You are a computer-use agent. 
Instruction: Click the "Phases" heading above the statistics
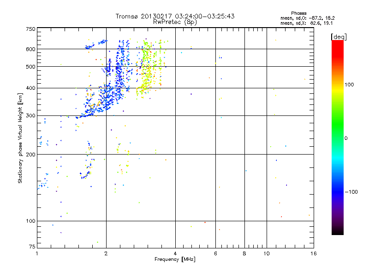point(298,13)
